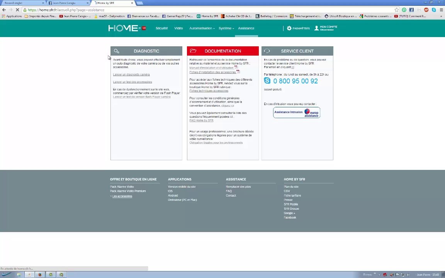Click Contact footer link
Viewport: 445px width, 278px height.
point(231,195)
